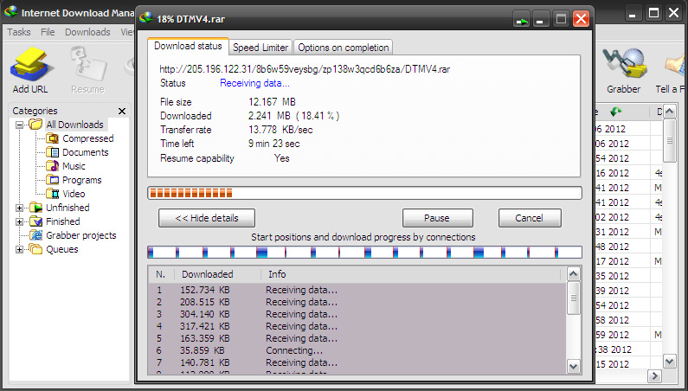Select the Documents category icon

52,152
